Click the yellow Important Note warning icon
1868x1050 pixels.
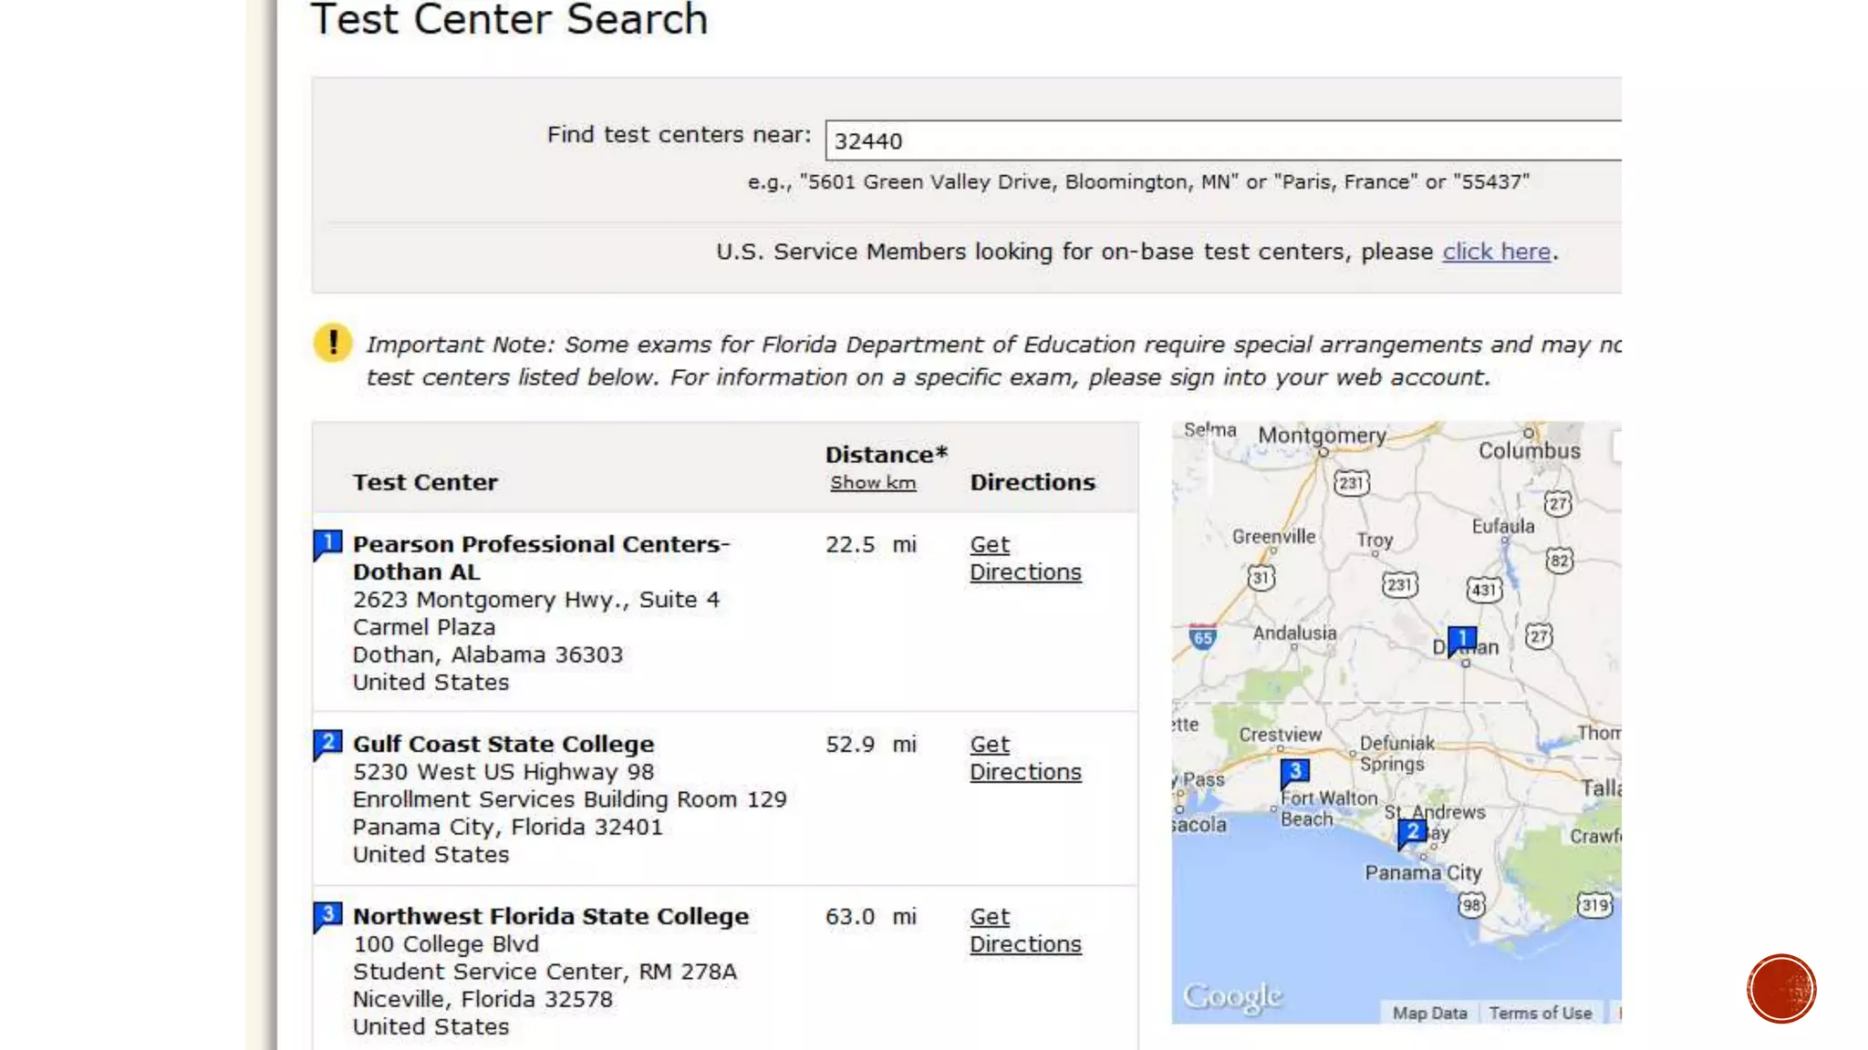tap(333, 344)
